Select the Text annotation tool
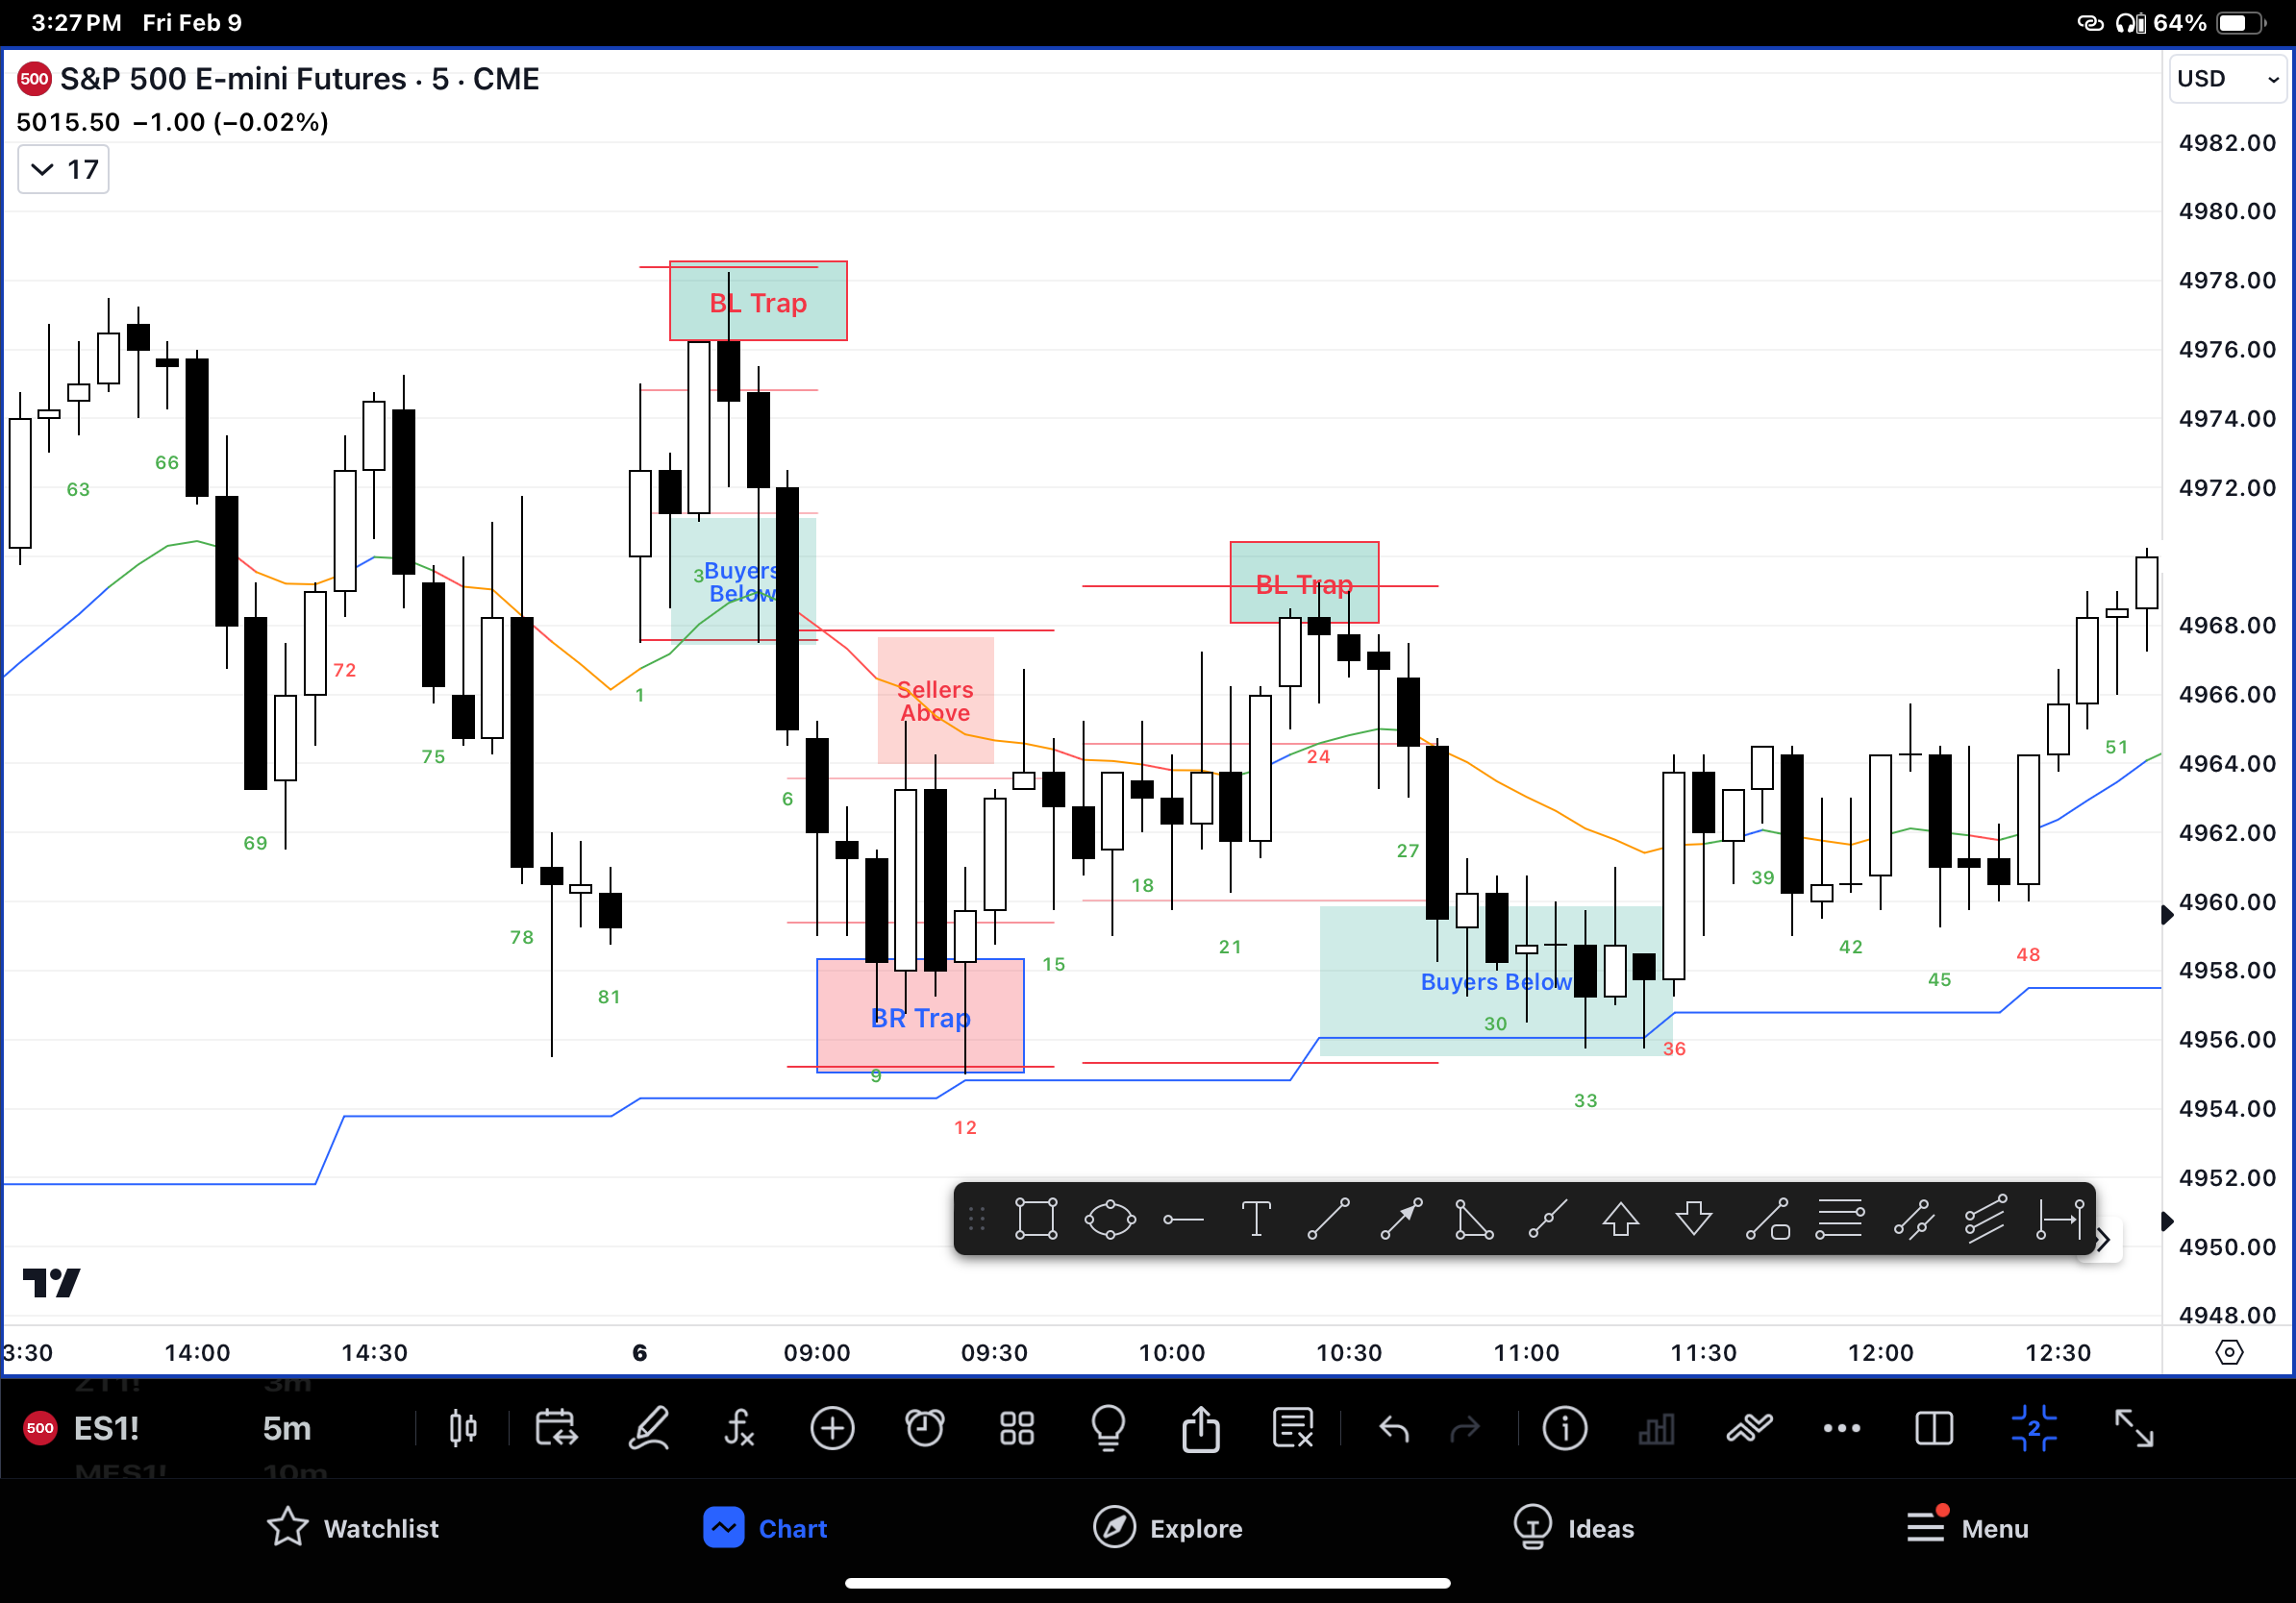 click(x=1257, y=1220)
